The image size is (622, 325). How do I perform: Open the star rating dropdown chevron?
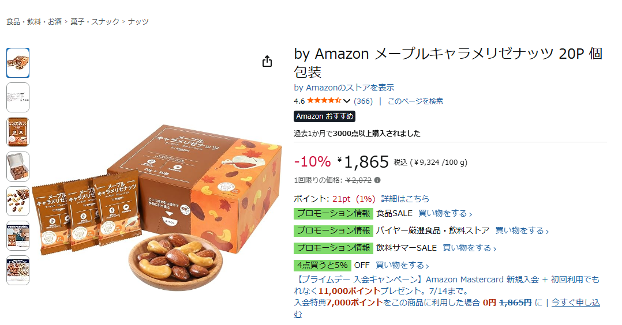(x=347, y=101)
